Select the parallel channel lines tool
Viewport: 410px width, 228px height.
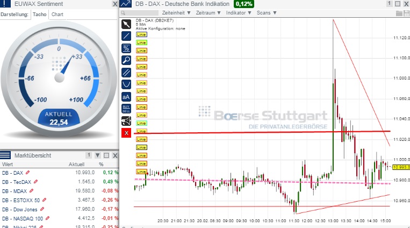pos(126,72)
